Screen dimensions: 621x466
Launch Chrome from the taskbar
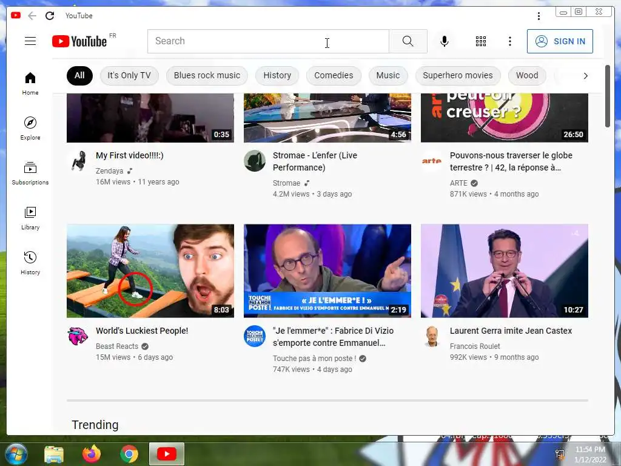click(x=129, y=454)
